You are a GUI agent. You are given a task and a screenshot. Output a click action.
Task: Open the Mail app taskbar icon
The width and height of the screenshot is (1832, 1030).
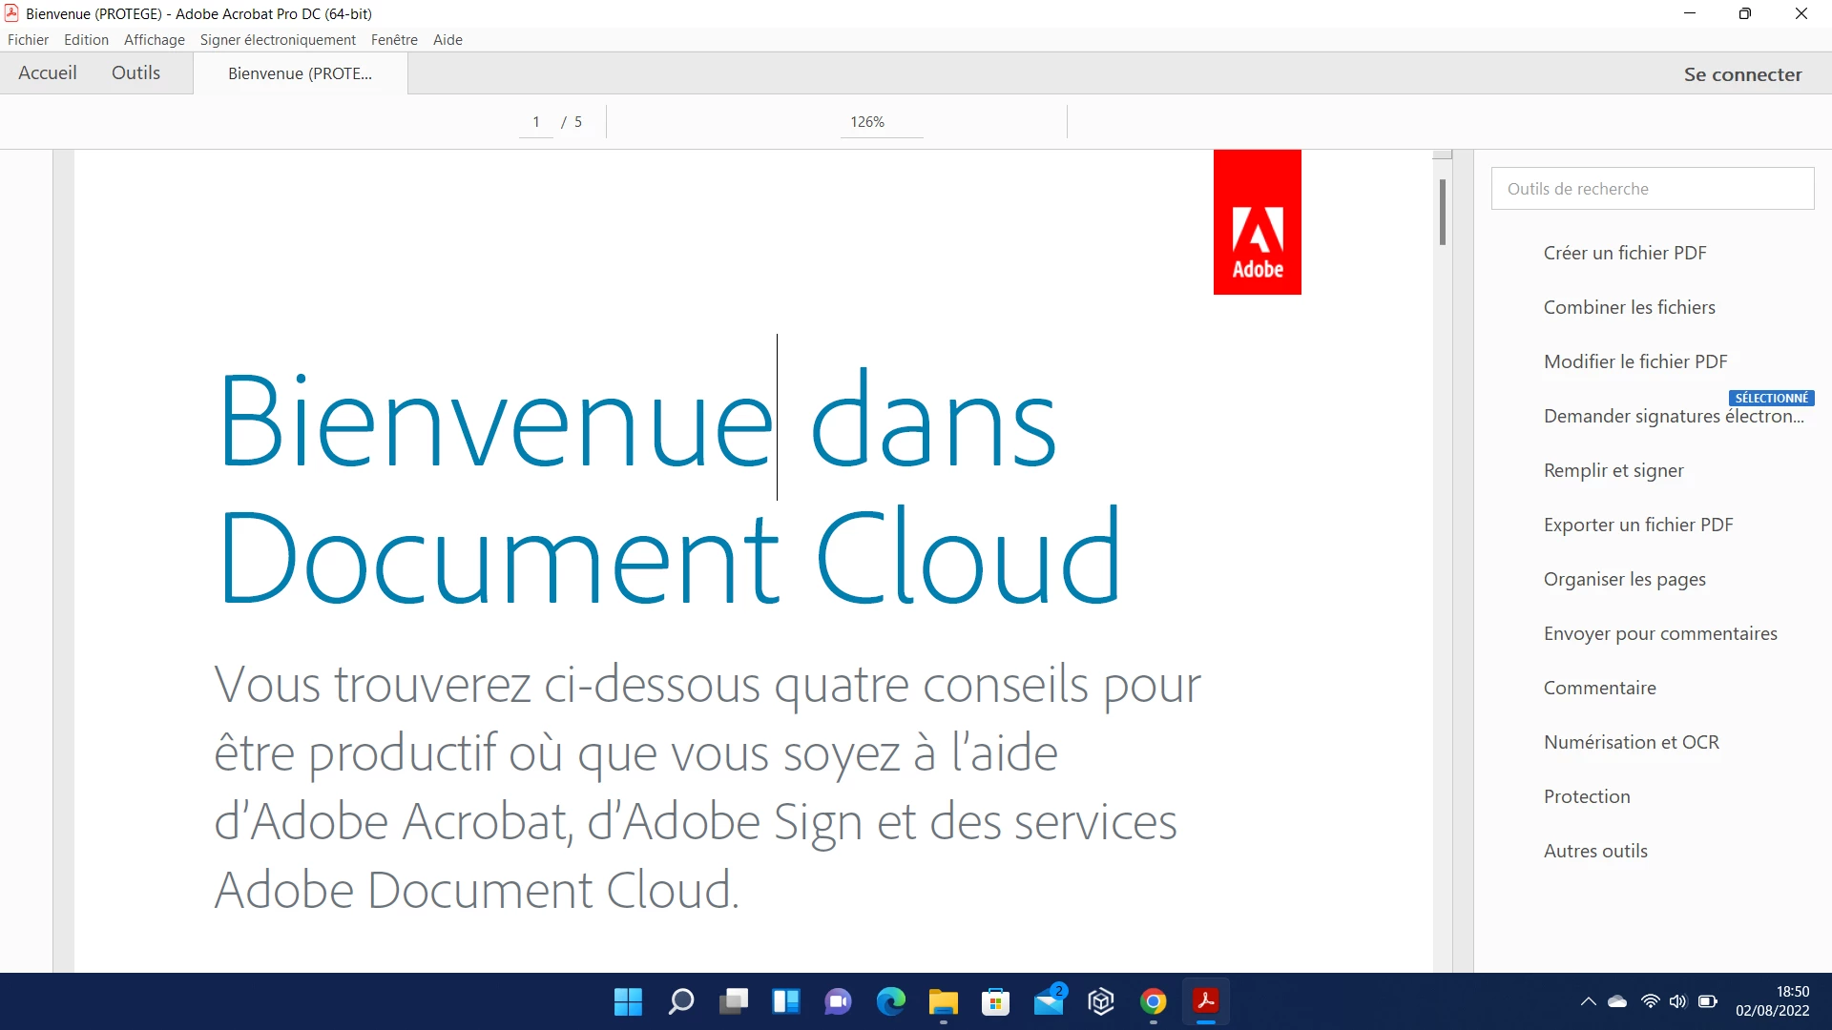click(x=1048, y=1001)
